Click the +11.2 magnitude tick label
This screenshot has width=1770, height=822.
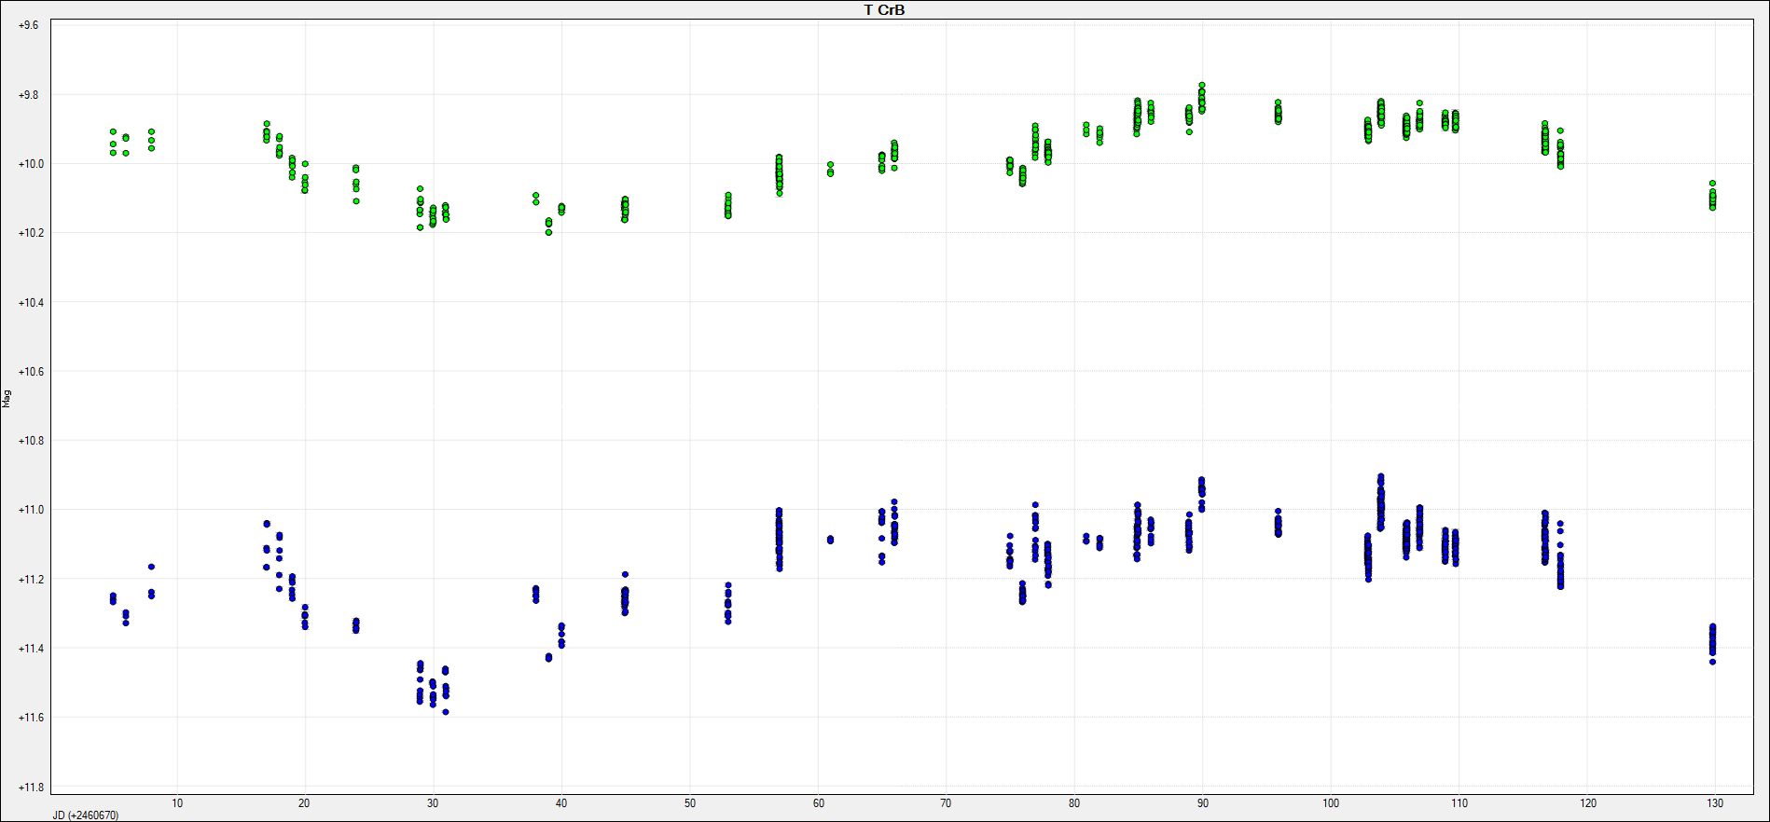click(31, 580)
